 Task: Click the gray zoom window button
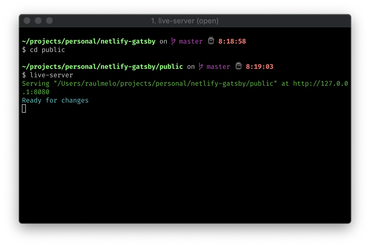coord(50,21)
